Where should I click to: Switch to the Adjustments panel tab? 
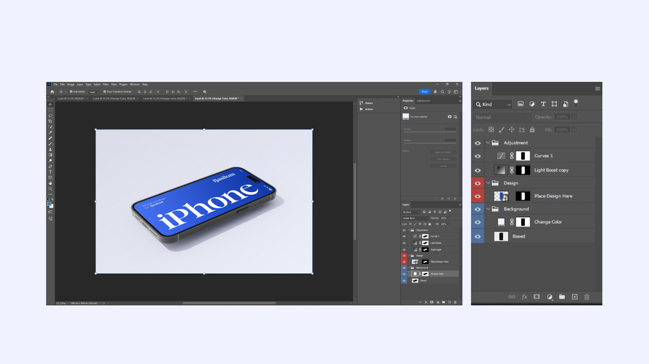424,101
